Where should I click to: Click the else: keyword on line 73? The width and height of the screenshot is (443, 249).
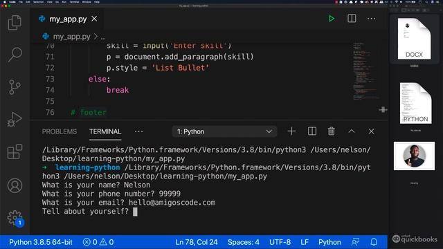pyautogui.click(x=99, y=79)
